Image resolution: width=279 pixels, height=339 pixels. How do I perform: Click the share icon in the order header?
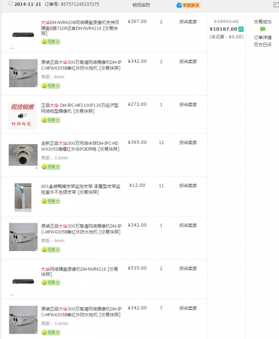(276, 4)
